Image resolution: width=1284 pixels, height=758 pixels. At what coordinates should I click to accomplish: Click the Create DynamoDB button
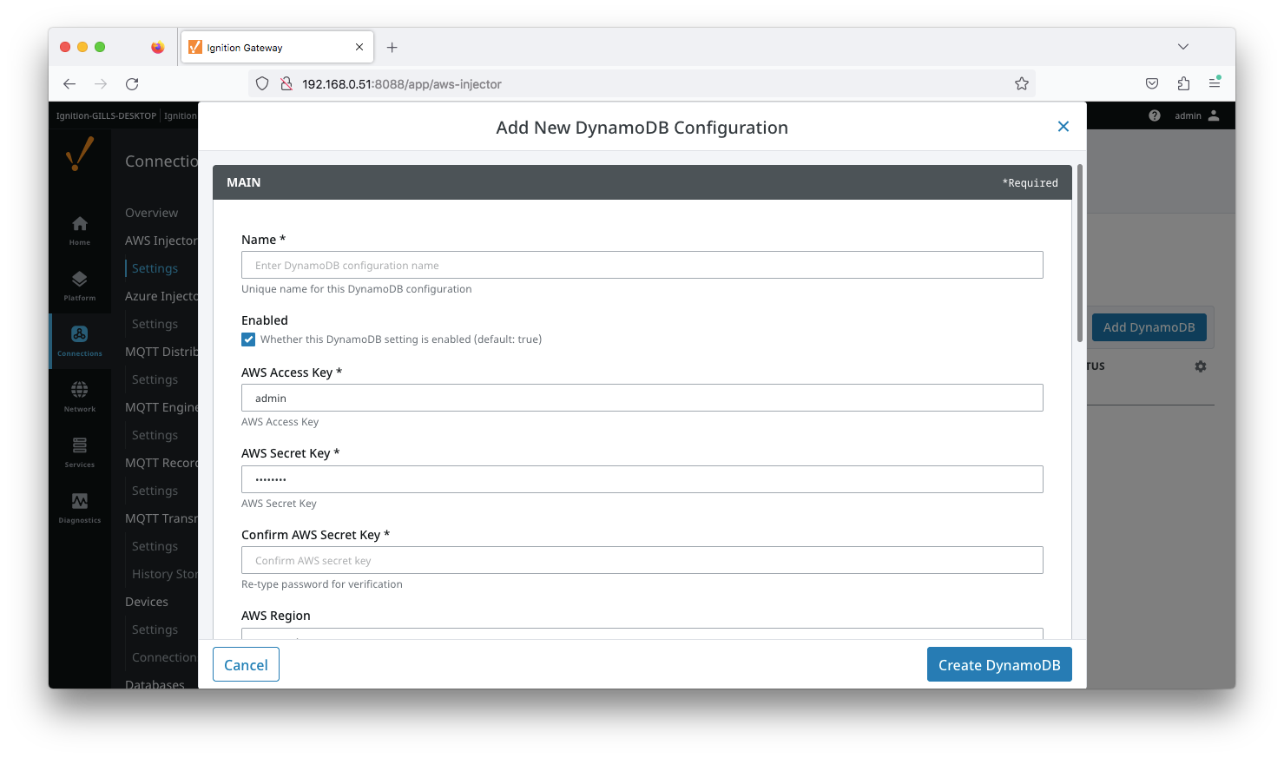coord(998,665)
